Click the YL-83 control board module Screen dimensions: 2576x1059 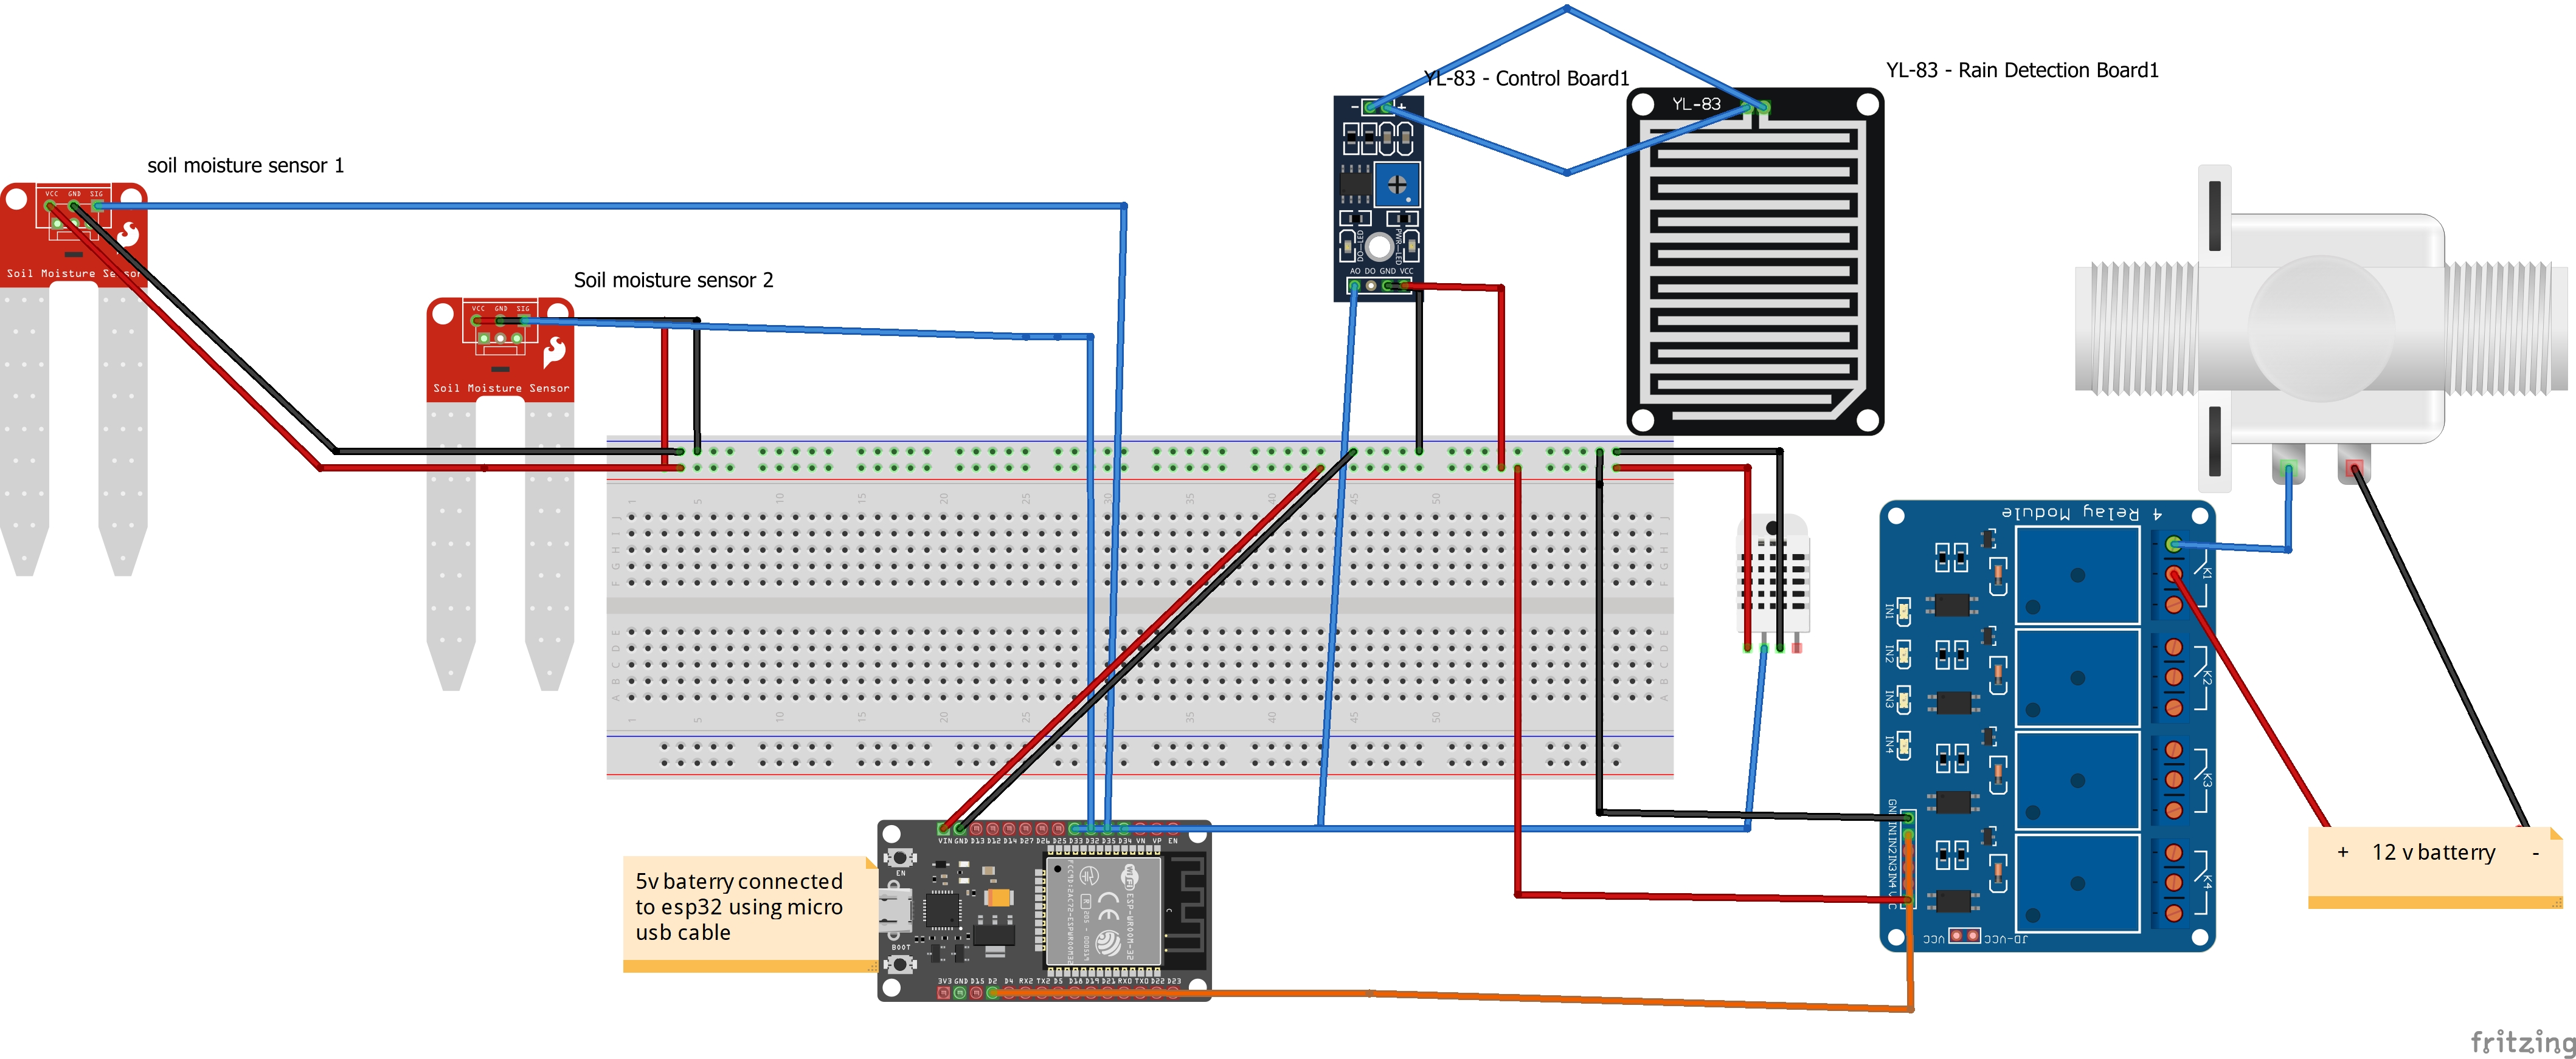coord(1378,199)
